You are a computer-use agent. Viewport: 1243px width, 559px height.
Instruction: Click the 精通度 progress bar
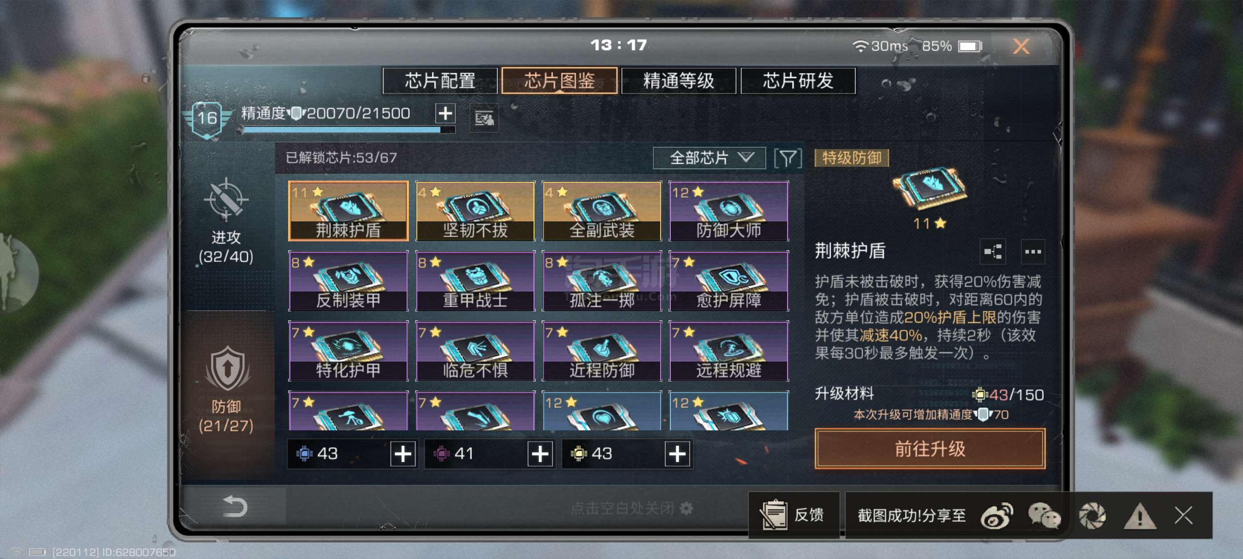coord(349,130)
